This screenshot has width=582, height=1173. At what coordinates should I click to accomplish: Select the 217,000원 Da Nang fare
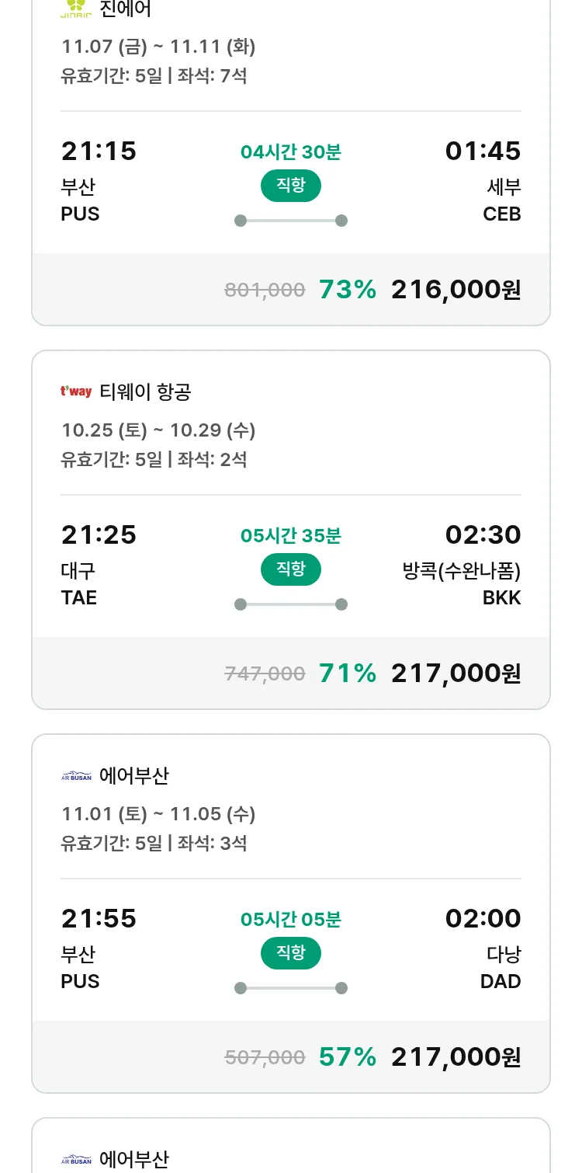[x=456, y=1057]
